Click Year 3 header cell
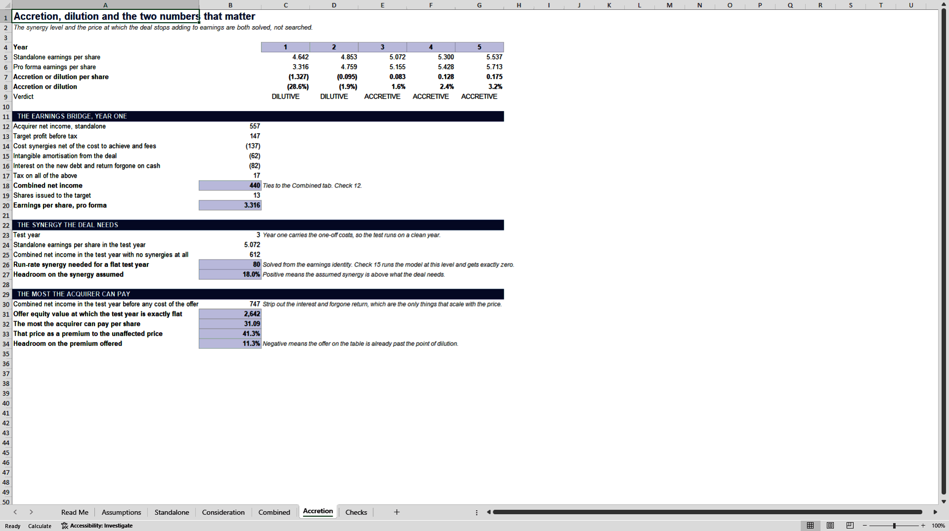This screenshot has width=949, height=531. pyautogui.click(x=383, y=47)
